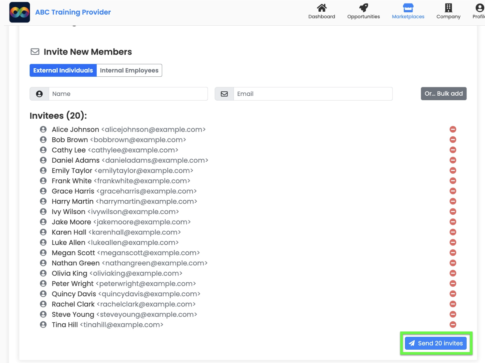Image resolution: width=485 pixels, height=363 pixels.
Task: Select invitee Peter Wright <peterwright@example.com>
Action: point(124,284)
